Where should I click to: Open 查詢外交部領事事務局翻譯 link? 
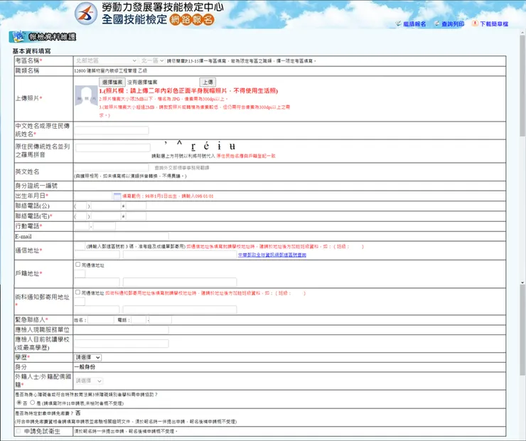tap(182, 167)
